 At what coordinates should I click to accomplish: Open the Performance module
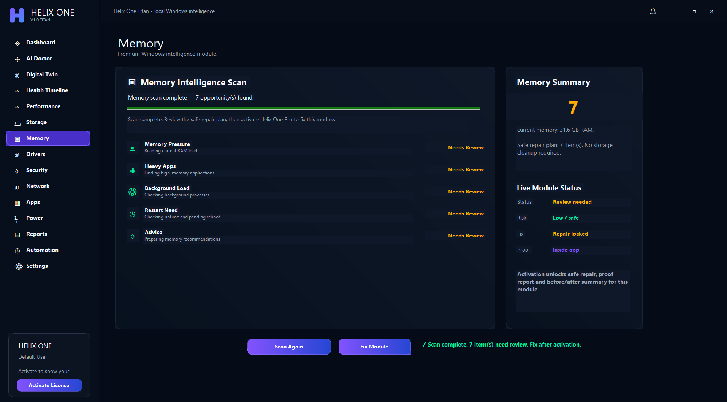(x=48, y=106)
